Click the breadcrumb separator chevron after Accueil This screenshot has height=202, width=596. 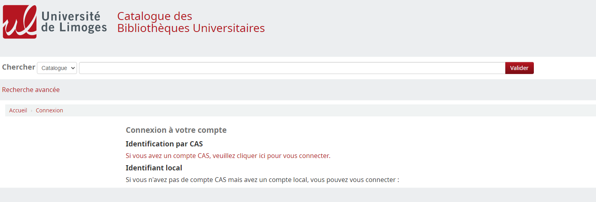[31, 111]
